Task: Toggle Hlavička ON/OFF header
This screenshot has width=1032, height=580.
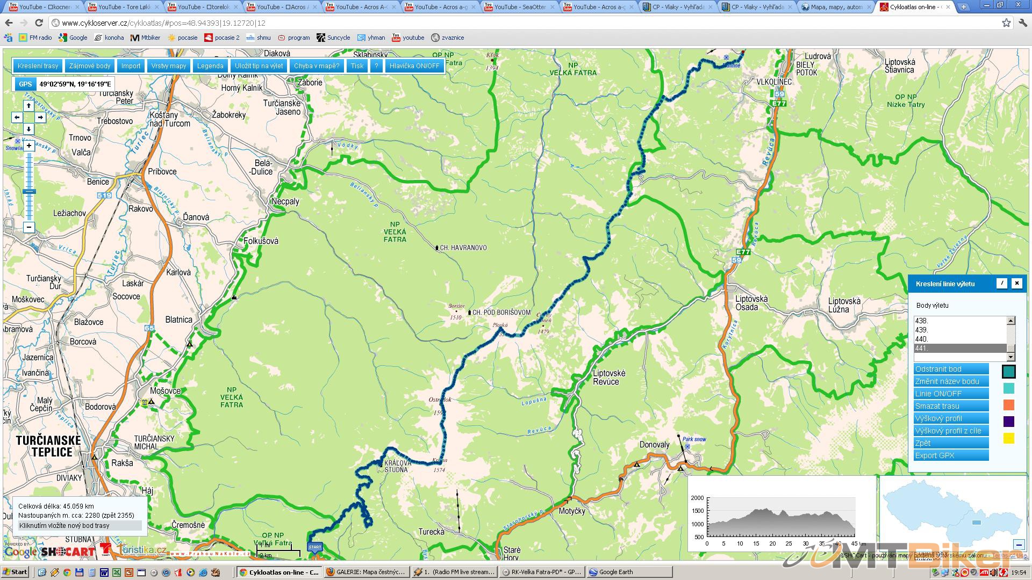Action: click(414, 66)
